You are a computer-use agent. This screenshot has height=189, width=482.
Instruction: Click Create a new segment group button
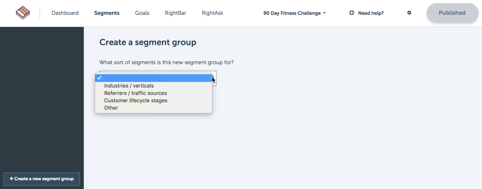click(42, 179)
